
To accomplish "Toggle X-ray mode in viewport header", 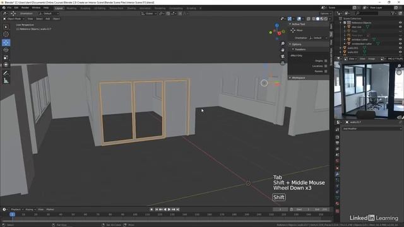I will 309,19.
